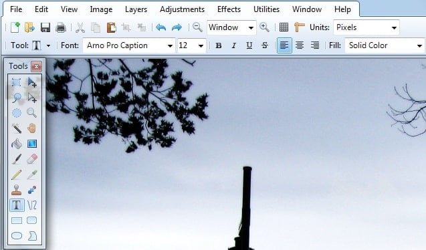Open the font size 12 dropdown
Screen dimensions: 426x250
[x=191, y=45]
